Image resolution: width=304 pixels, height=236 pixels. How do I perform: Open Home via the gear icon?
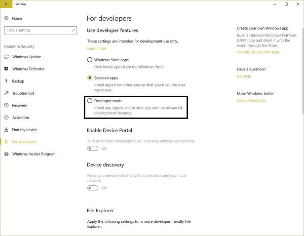click(7, 18)
